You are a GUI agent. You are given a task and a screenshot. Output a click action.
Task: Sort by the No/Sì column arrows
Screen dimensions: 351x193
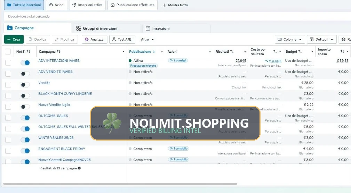(29, 51)
